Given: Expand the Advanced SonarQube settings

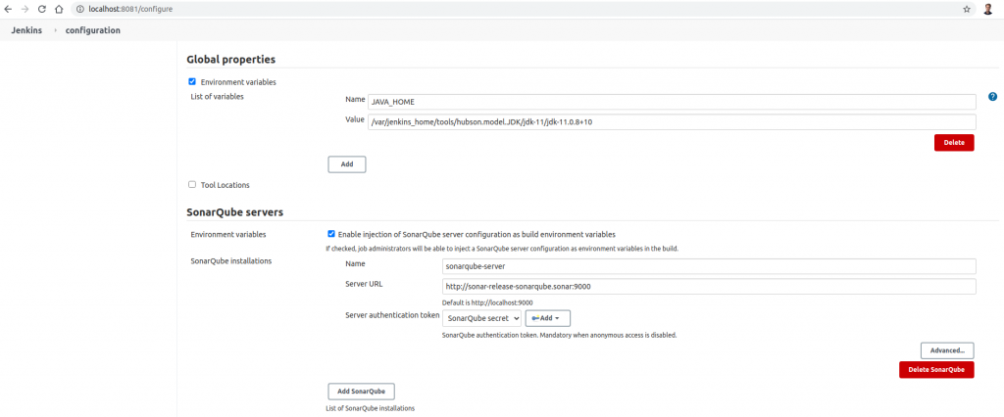Looking at the screenshot, I should pos(946,349).
